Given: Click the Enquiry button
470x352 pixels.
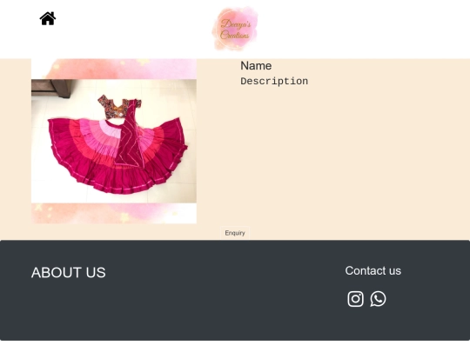Looking at the screenshot, I should (x=235, y=233).
